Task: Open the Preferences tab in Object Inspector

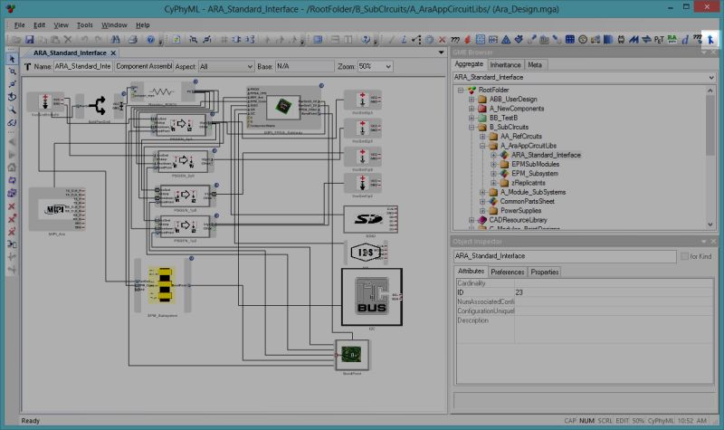Action: pos(507,272)
